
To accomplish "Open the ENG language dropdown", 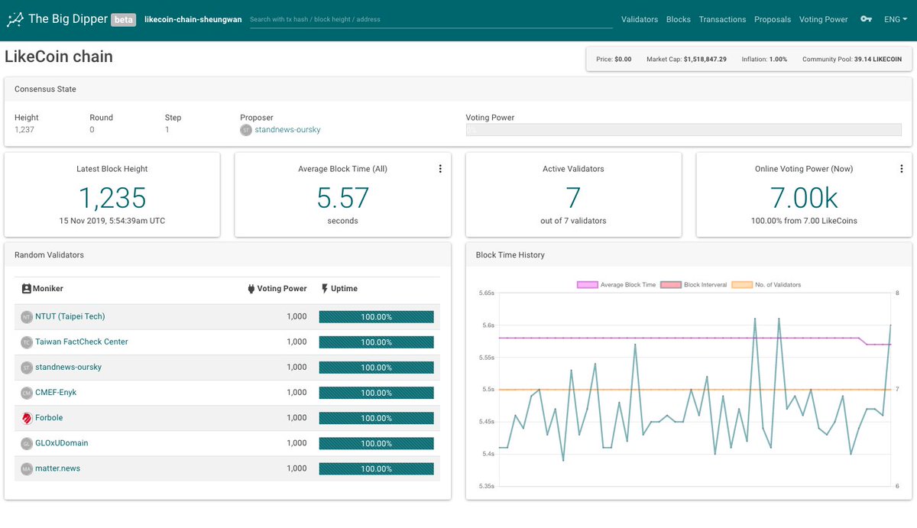I will pyautogui.click(x=896, y=19).
